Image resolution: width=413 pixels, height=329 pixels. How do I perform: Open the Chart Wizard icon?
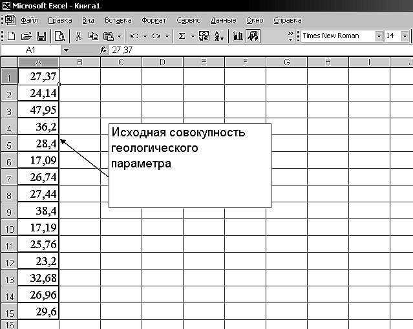tap(238, 36)
